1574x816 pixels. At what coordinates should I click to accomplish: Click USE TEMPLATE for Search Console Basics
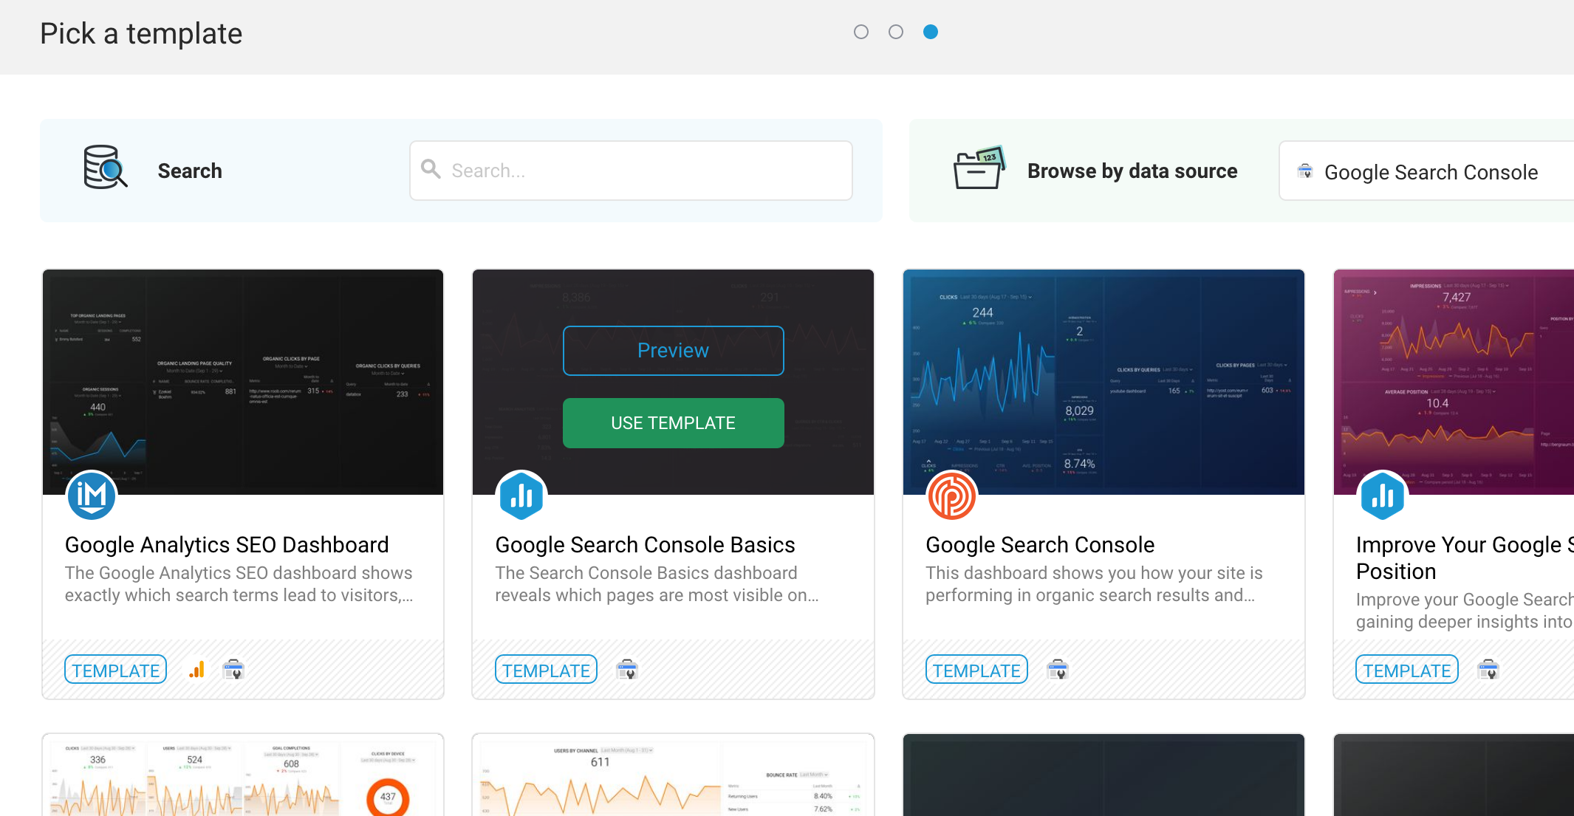click(x=672, y=422)
